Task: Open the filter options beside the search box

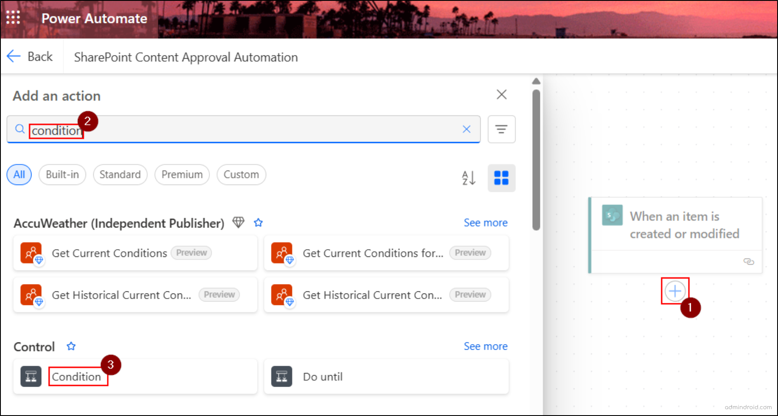Action: point(501,129)
